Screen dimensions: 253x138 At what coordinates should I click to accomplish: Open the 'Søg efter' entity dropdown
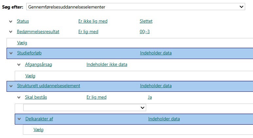coord(135,7)
